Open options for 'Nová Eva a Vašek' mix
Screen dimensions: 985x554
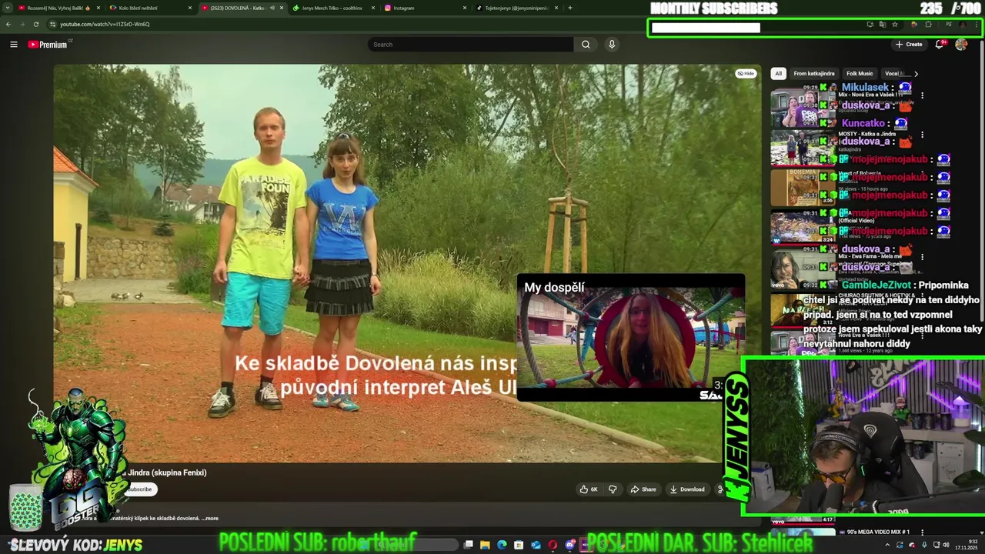(922, 95)
